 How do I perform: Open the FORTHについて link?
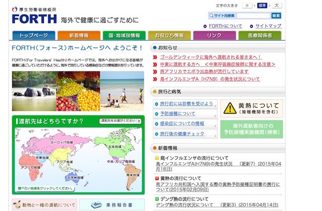click(x=225, y=26)
